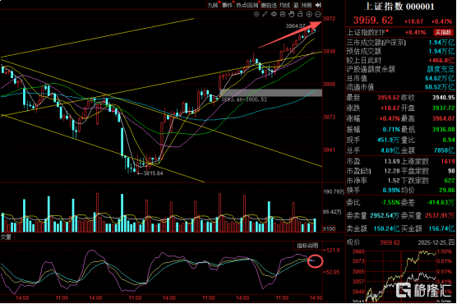
Task: Click the 额度充足 status text
Action: click(441, 69)
